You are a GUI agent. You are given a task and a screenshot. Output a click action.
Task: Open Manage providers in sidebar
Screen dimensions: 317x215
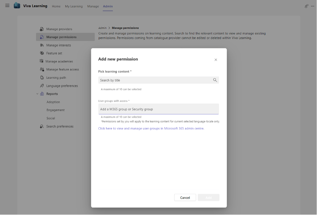[59, 29]
